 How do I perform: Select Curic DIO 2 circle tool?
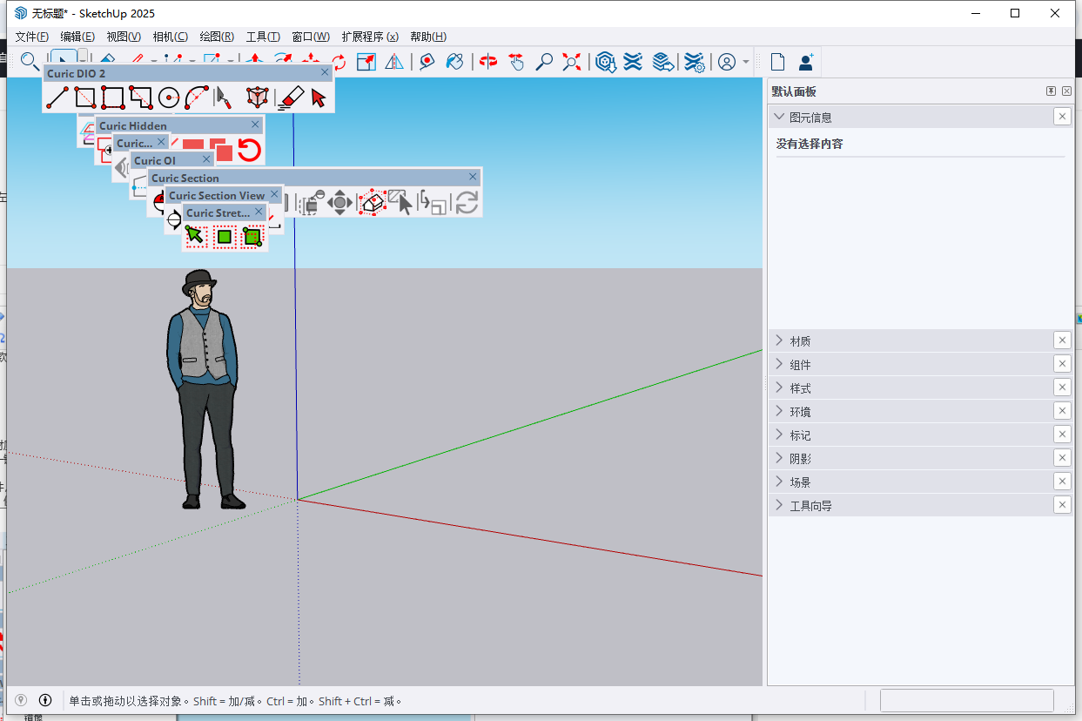[169, 97]
